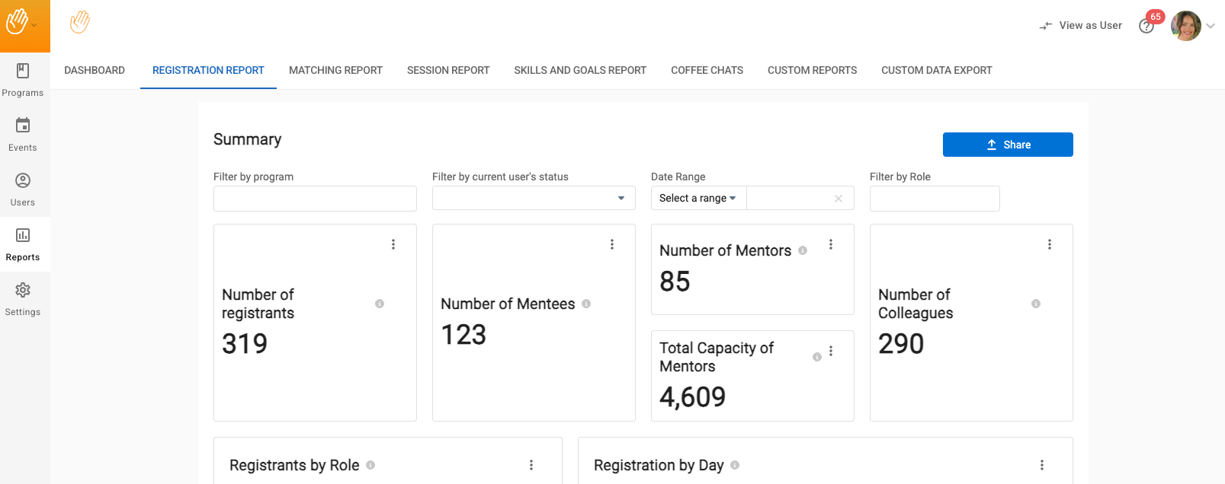1225x484 pixels.
Task: Click the Filter by program input field
Action: tap(315, 199)
